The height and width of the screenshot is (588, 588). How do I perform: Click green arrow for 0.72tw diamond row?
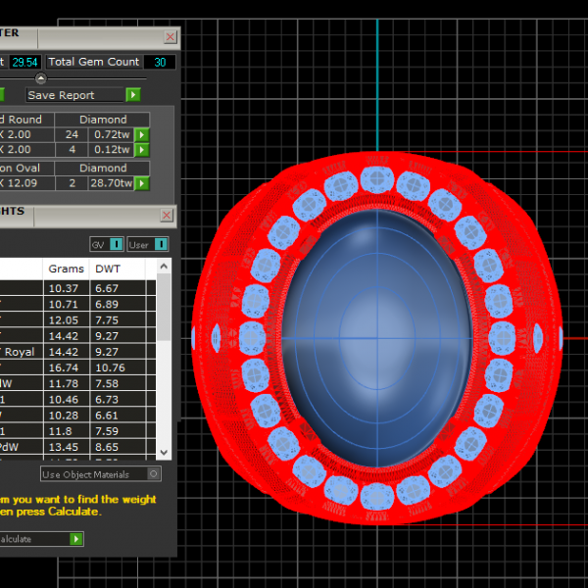(x=142, y=134)
